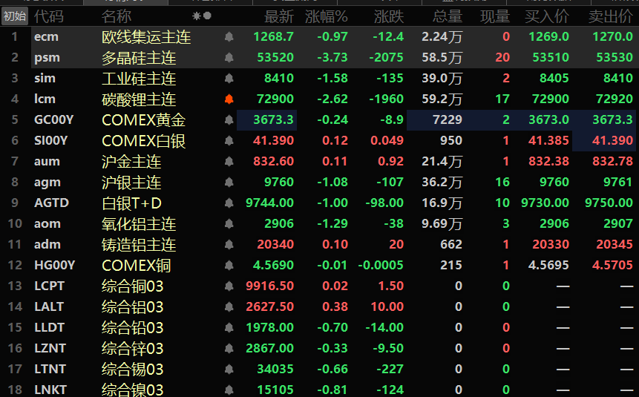Viewport: 639px width, 397px height.
Task: Click ask price 41.390 for COMEX白银
Action: 612,141
